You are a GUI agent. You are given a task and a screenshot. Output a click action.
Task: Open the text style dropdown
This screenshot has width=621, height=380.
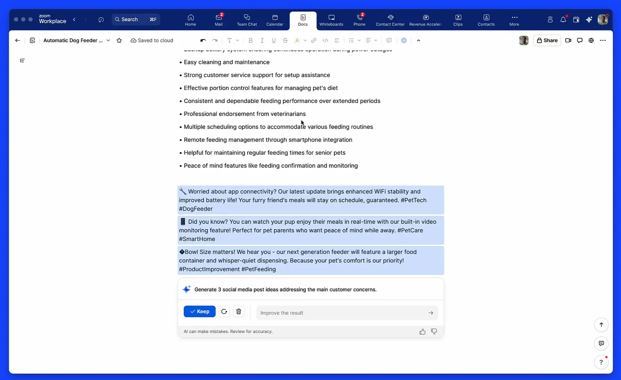click(233, 41)
